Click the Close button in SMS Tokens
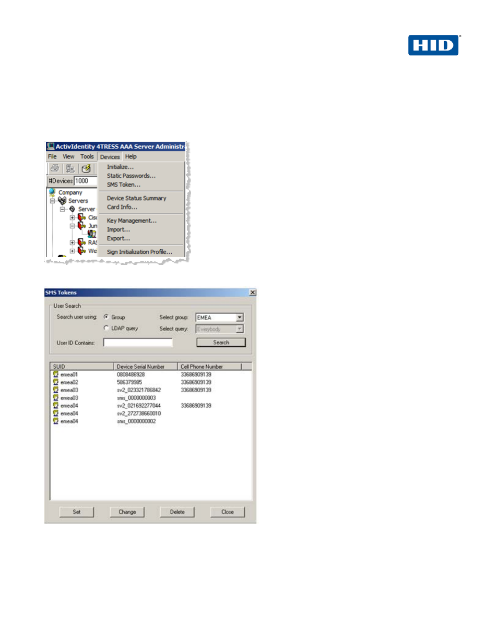The height and width of the screenshot is (644, 498). [x=228, y=512]
